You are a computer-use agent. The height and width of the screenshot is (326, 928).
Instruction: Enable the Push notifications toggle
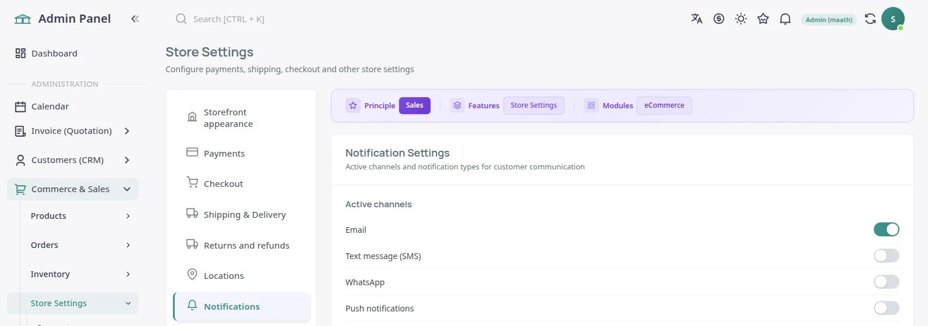tap(887, 308)
